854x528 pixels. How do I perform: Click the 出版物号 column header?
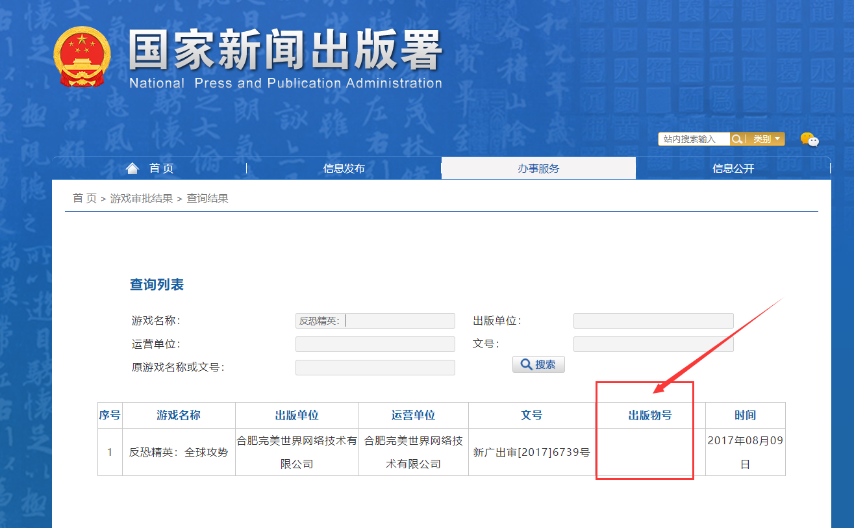(x=650, y=415)
